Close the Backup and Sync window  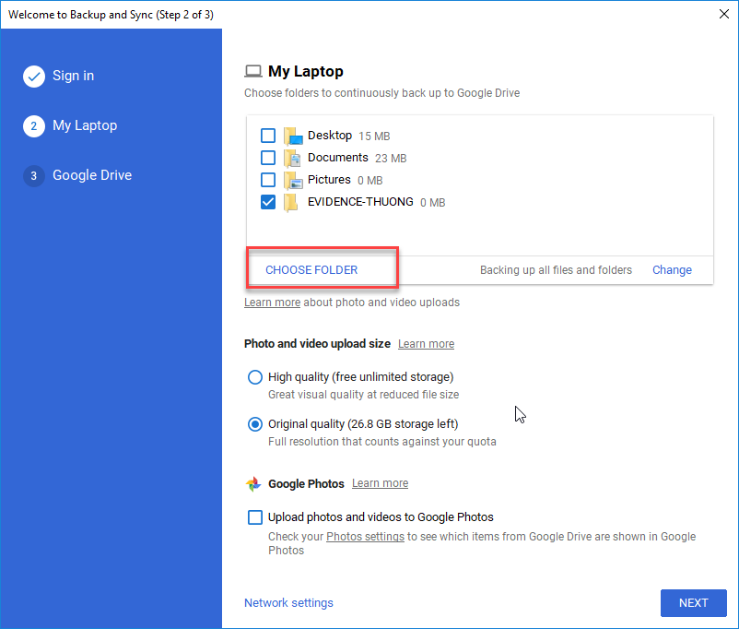click(x=724, y=14)
